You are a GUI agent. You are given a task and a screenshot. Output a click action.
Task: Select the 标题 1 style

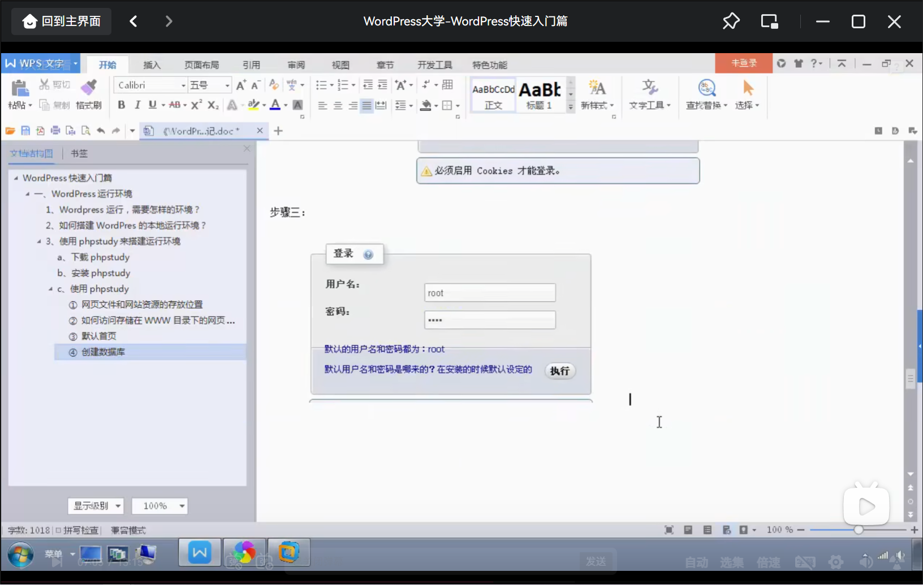click(x=540, y=95)
